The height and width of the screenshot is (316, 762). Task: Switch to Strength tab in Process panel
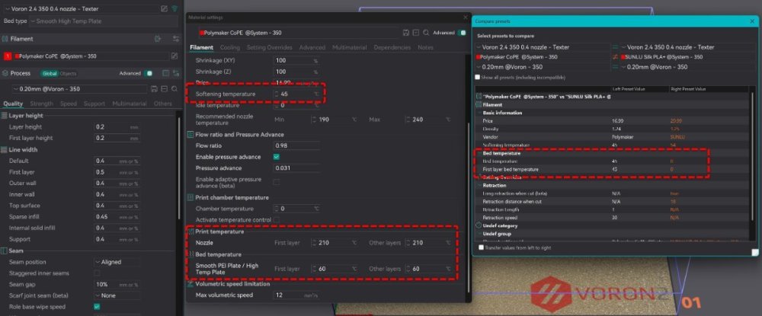42,104
